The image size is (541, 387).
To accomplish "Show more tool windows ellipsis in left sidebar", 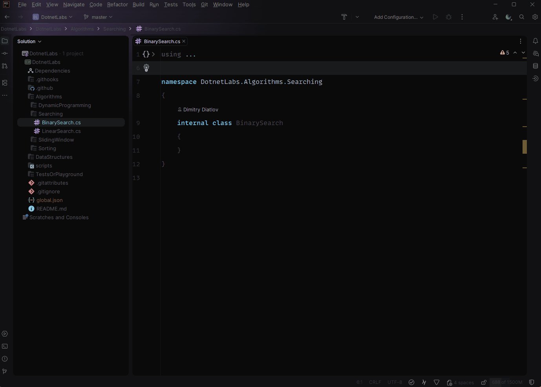I will [5, 95].
